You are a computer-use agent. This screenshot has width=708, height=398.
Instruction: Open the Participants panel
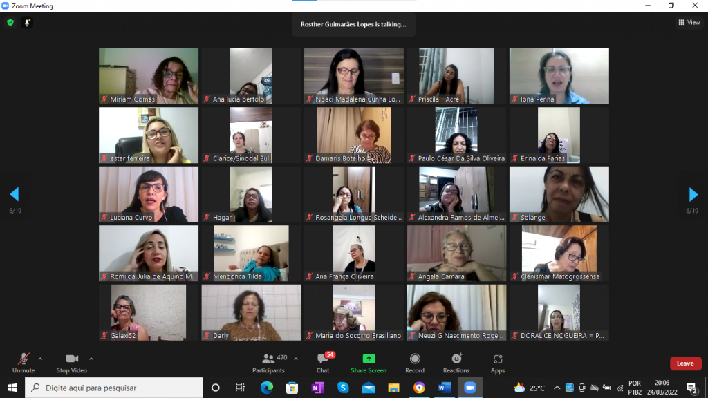tap(268, 362)
